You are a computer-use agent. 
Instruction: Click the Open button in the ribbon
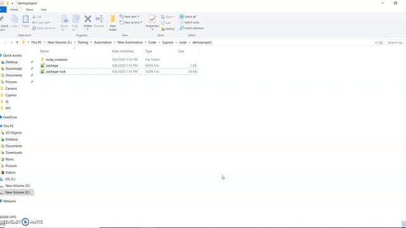(x=167, y=17)
